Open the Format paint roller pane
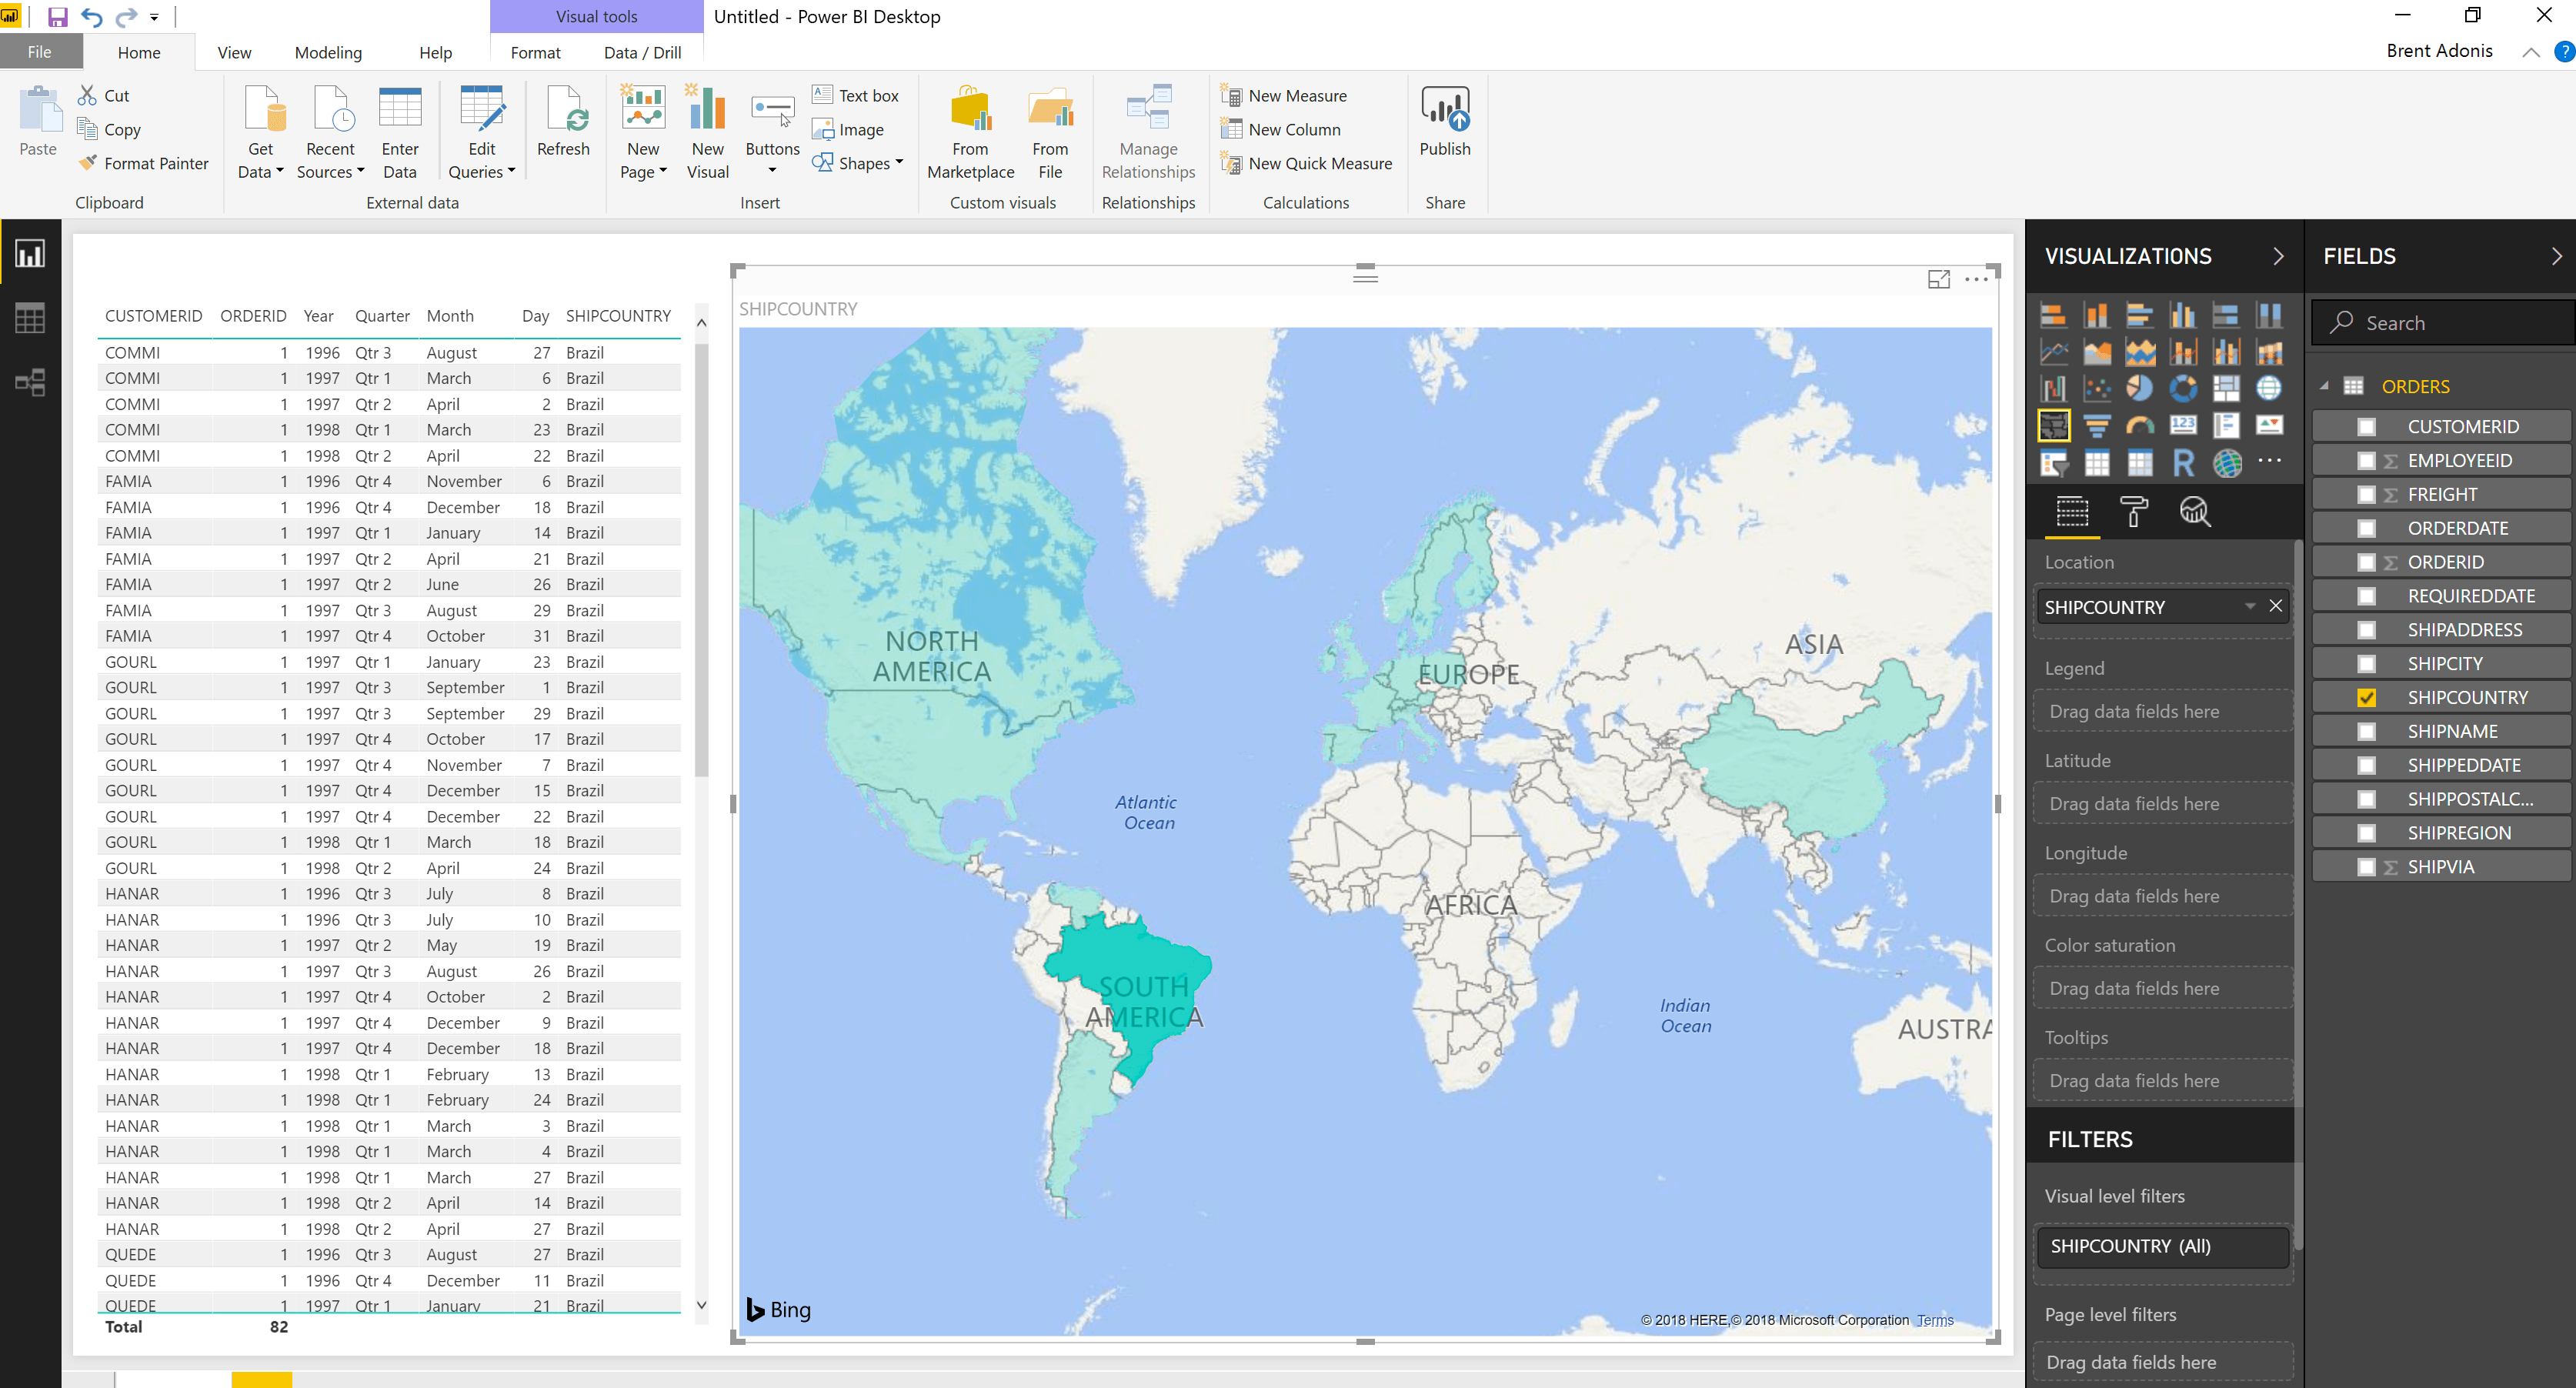Screen dimensions: 2576x1388 pos(2135,512)
